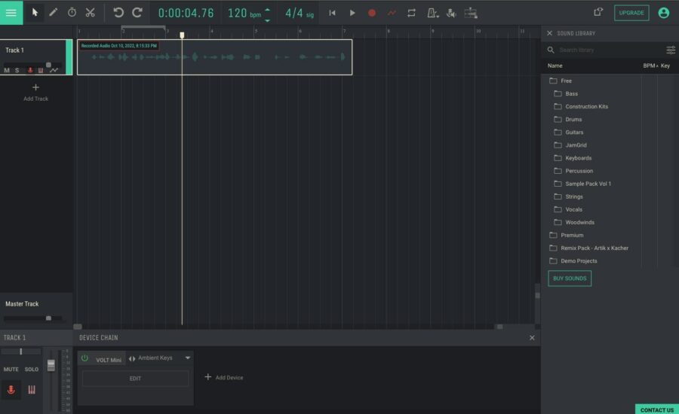Click the Search library input field
Screen dimensions: 679x414
[x=610, y=50]
